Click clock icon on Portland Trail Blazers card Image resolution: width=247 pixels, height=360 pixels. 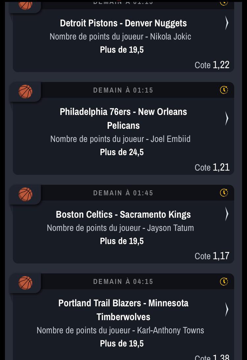224,281
